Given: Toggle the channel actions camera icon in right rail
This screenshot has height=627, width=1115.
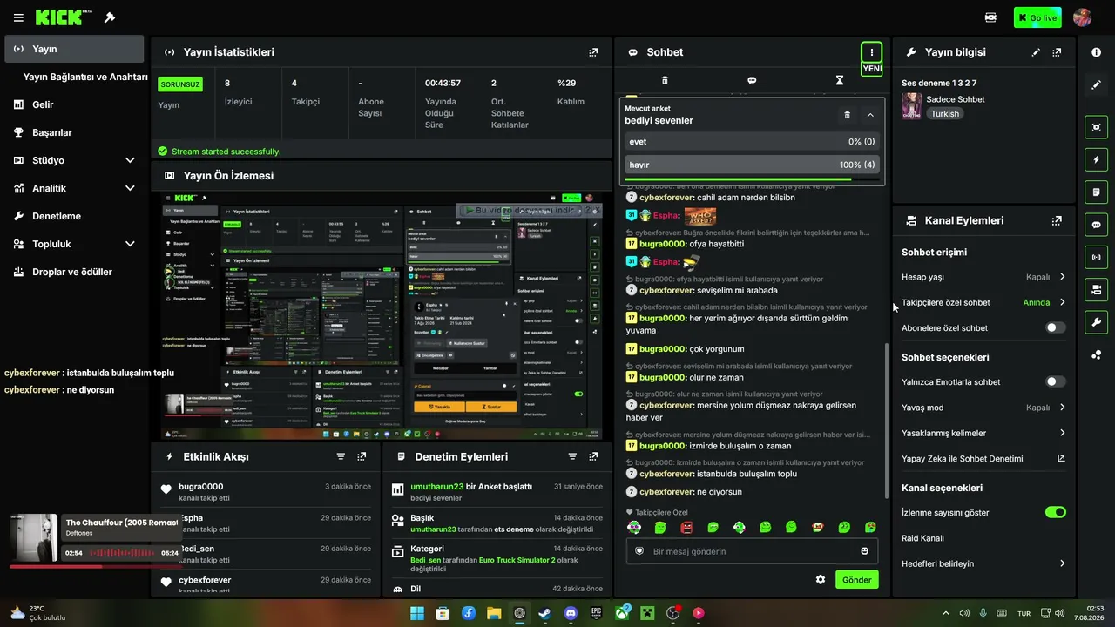Looking at the screenshot, I should coord(1096,289).
